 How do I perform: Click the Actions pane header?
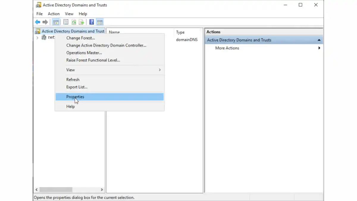point(264,32)
